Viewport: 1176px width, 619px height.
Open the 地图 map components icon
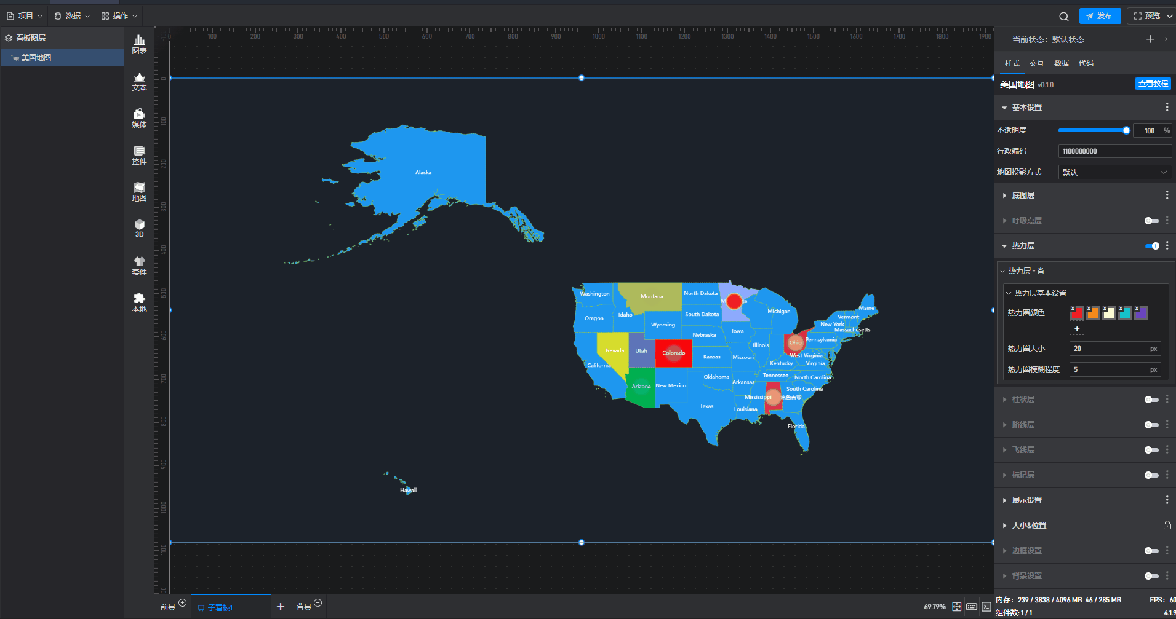[x=139, y=192]
